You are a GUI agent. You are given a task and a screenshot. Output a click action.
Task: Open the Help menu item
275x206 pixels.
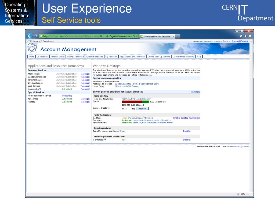point(199,57)
